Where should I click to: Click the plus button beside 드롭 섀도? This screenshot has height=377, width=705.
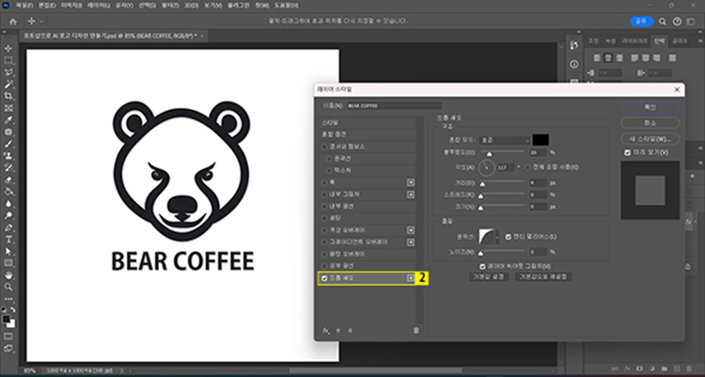[409, 278]
